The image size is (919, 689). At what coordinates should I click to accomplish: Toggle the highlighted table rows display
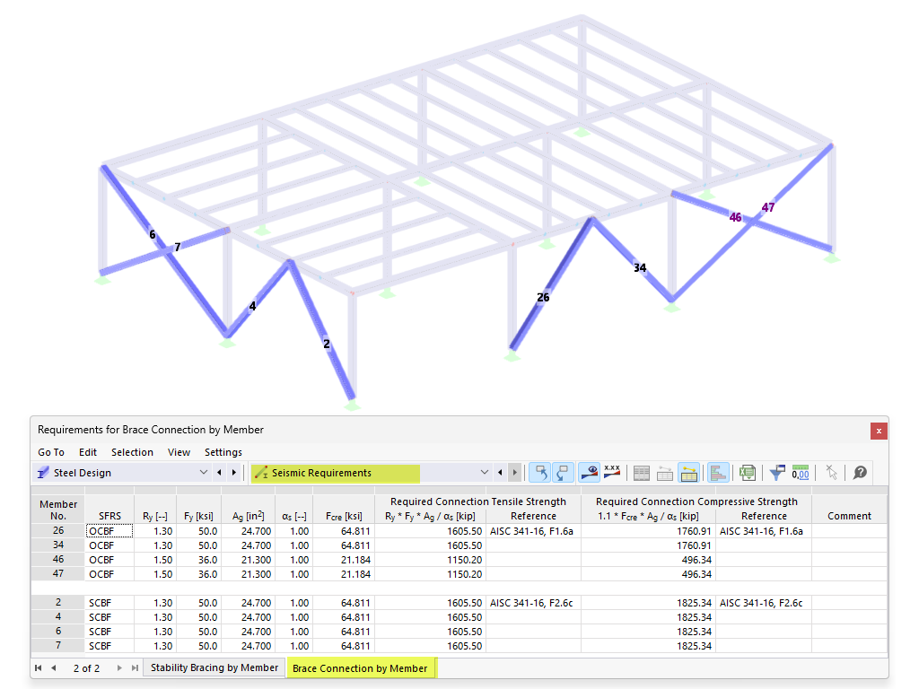(688, 473)
